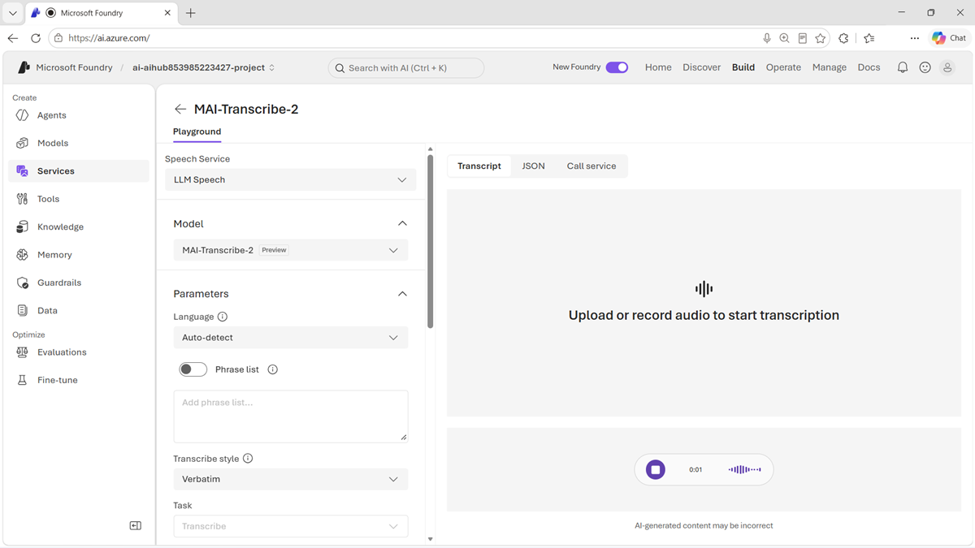Open the Speech Service dropdown
The height and width of the screenshot is (548, 975).
pos(291,179)
